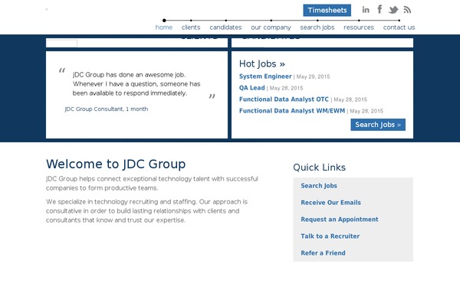Open the QA Lead job posting
The height and width of the screenshot is (306, 460).
point(252,88)
